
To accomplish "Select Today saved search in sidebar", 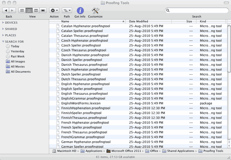I will coord(15,46).
